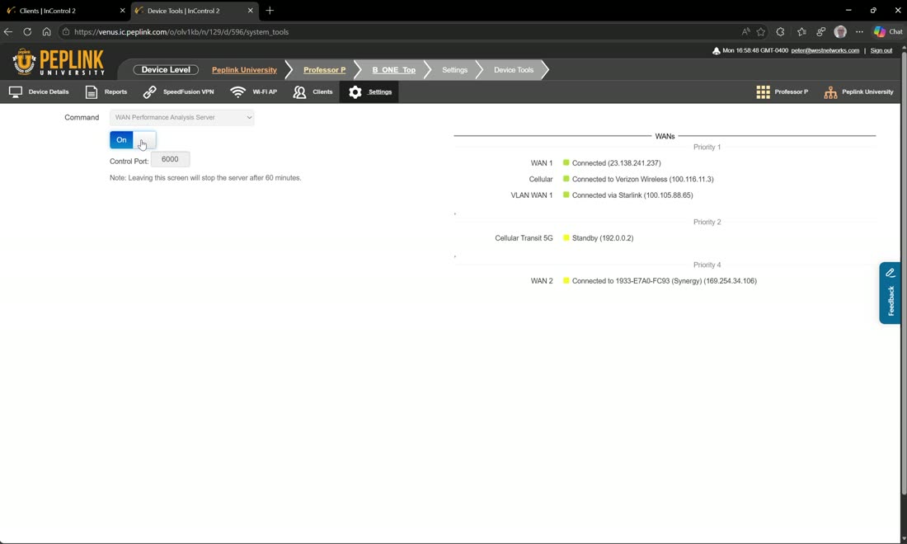Reload the page with refresh icon
This screenshot has height=544, width=907.
click(27, 32)
